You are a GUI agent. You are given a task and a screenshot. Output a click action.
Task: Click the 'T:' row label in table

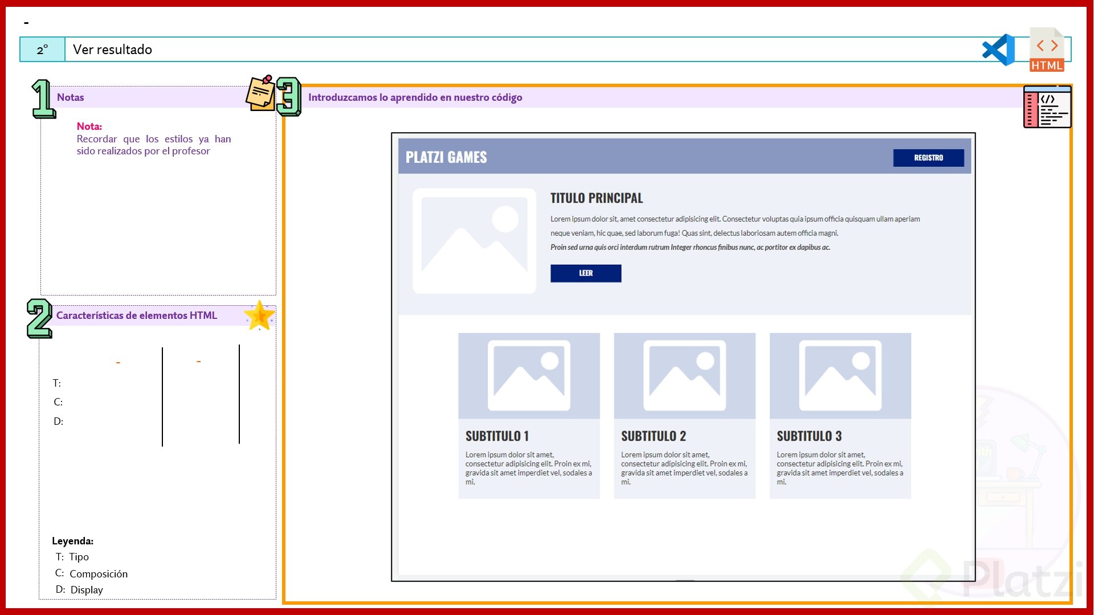point(57,383)
